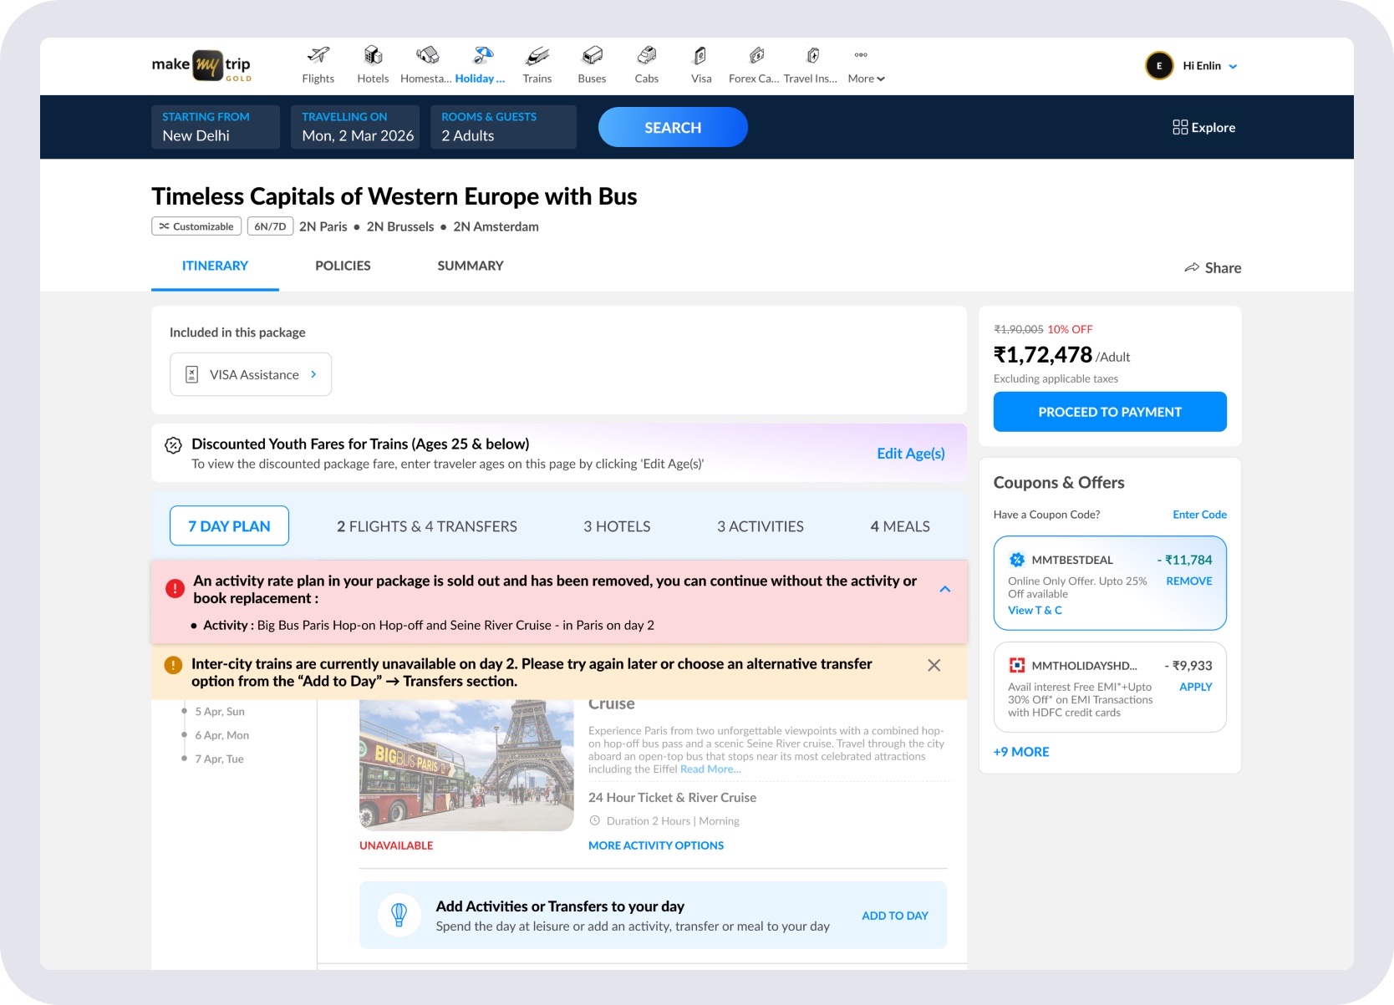The height and width of the screenshot is (1005, 1394).
Task: Switch to the ITINERARY tab
Action: pyautogui.click(x=215, y=266)
